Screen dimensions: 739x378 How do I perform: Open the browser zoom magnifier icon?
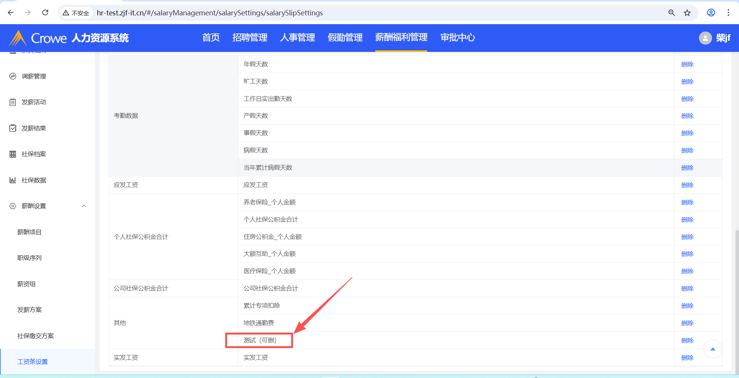coord(672,13)
